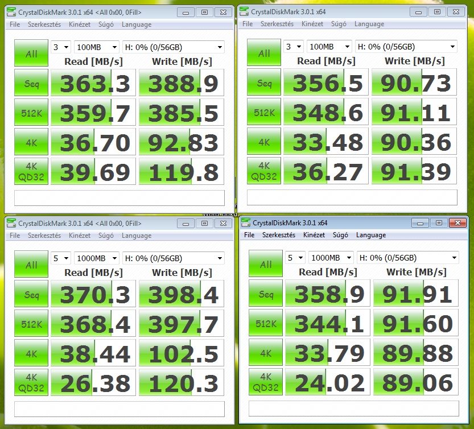Open the H: drive dropdown in the window with Seq read 363.3

coord(174,47)
